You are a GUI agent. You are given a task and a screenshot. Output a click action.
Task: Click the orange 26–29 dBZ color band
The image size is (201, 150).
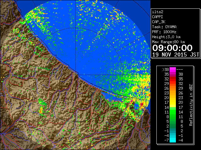pos(173,88)
